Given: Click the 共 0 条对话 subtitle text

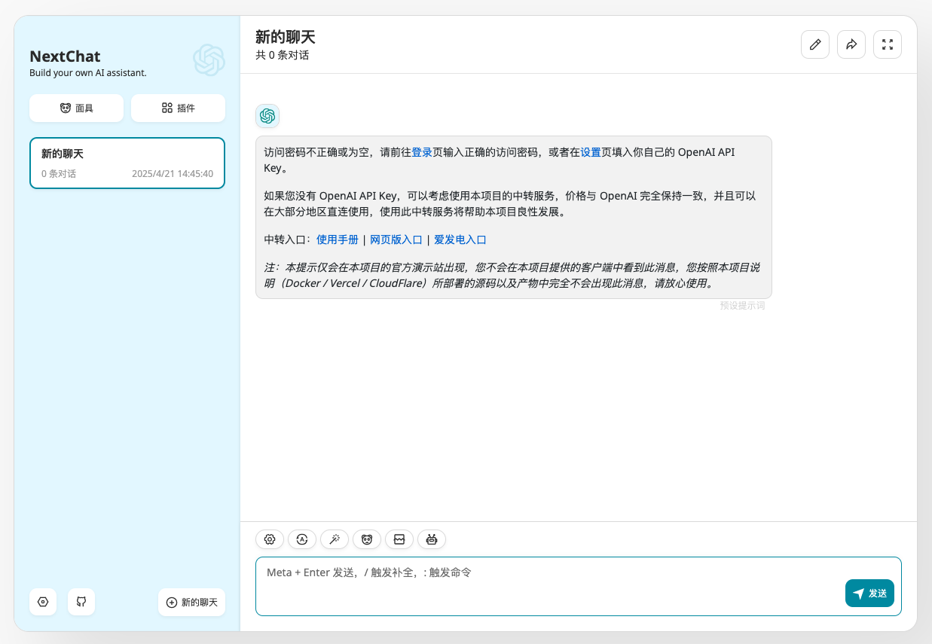Looking at the screenshot, I should [283, 55].
